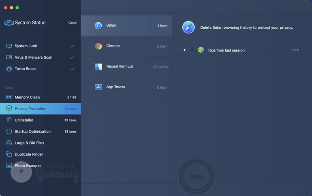Screen dimensions: 312x196
Task: Click the Uninstaller trash icon
Action: click(x=9, y=120)
